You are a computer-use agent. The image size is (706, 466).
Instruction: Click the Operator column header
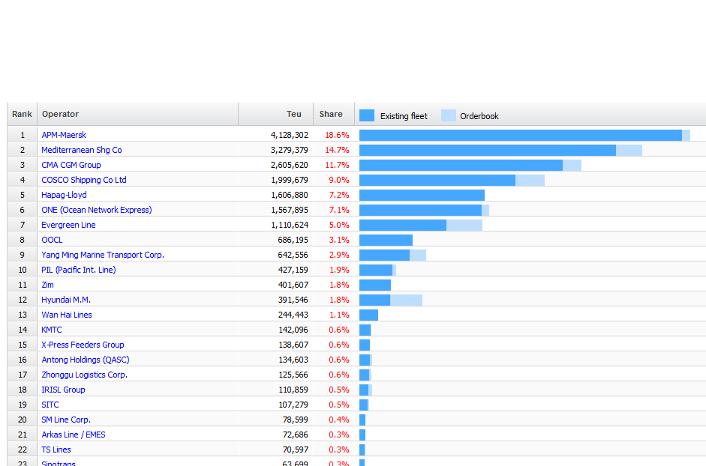tap(60, 114)
